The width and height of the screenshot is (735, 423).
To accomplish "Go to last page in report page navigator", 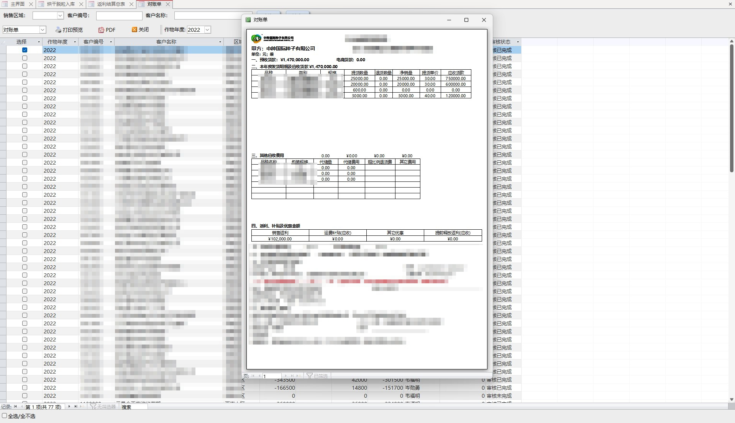I will [292, 376].
